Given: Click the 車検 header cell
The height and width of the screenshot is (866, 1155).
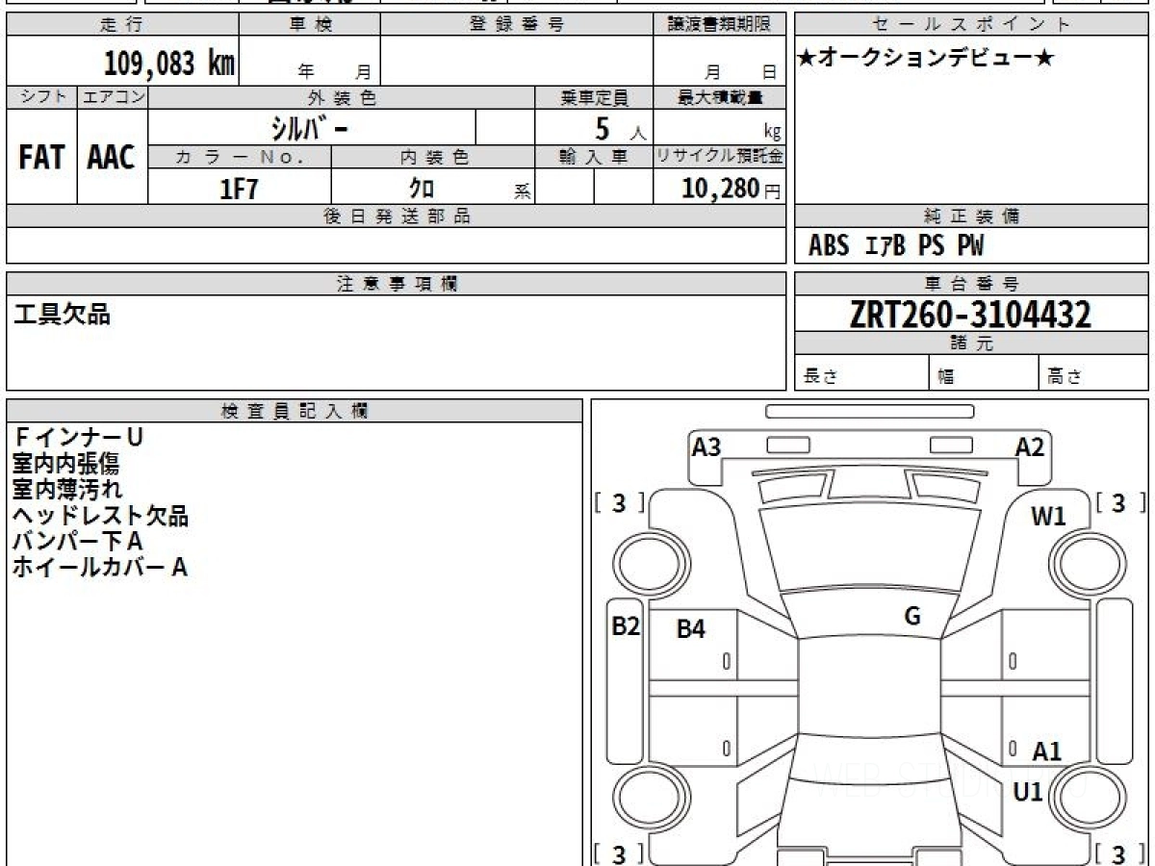Looking at the screenshot, I should [x=309, y=25].
